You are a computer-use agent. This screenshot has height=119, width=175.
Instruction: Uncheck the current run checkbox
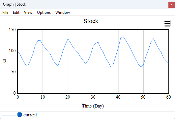tap(19, 114)
